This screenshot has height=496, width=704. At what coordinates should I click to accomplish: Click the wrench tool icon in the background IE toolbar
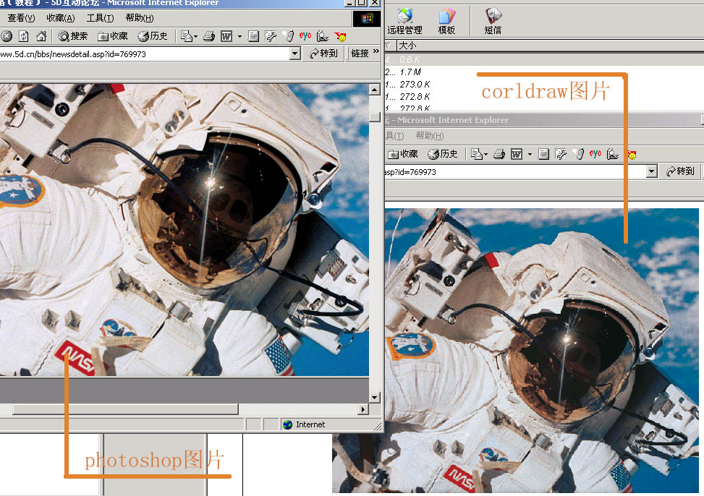tap(560, 155)
